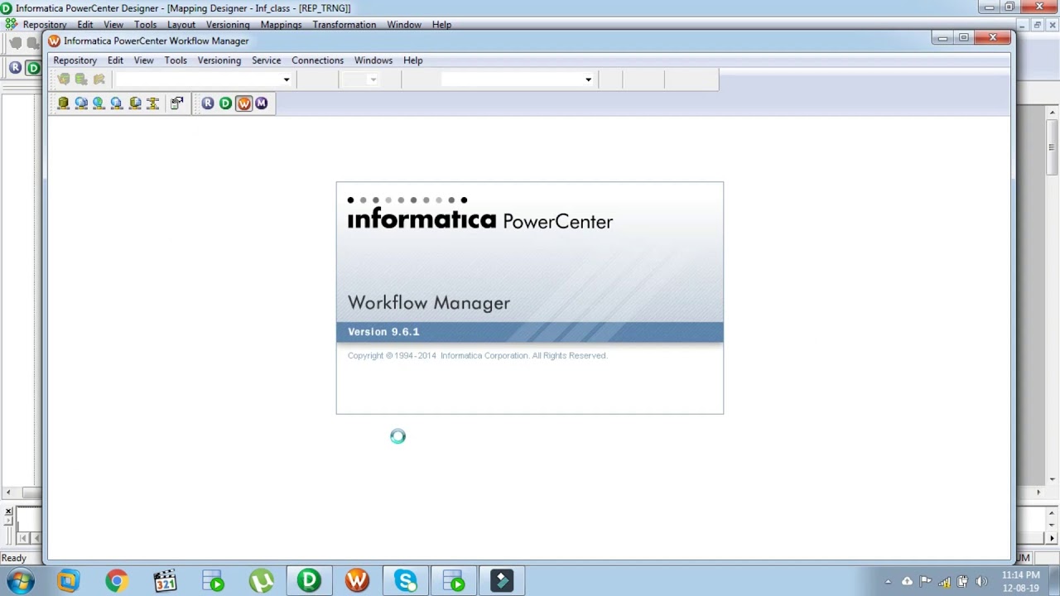Screen dimensions: 1060x596
Task: Click the yellow database cylinder toolbar icon
Action: (63, 103)
